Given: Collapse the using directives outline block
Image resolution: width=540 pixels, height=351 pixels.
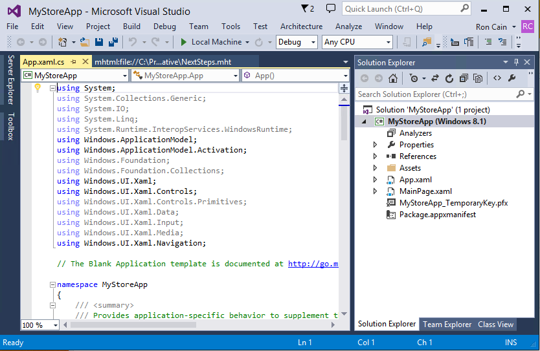Looking at the screenshot, I should (52, 89).
